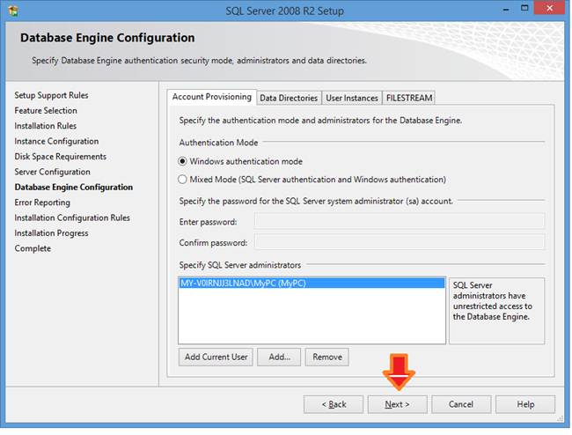This screenshot has width=572, height=435.
Task: Open Help for this setup page
Action: (525, 404)
